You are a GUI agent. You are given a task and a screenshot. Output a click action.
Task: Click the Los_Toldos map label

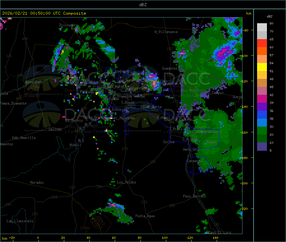126,182
